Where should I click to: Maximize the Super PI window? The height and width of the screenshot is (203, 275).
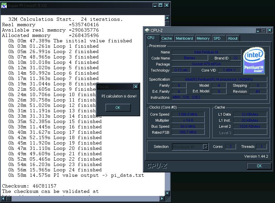160,5
